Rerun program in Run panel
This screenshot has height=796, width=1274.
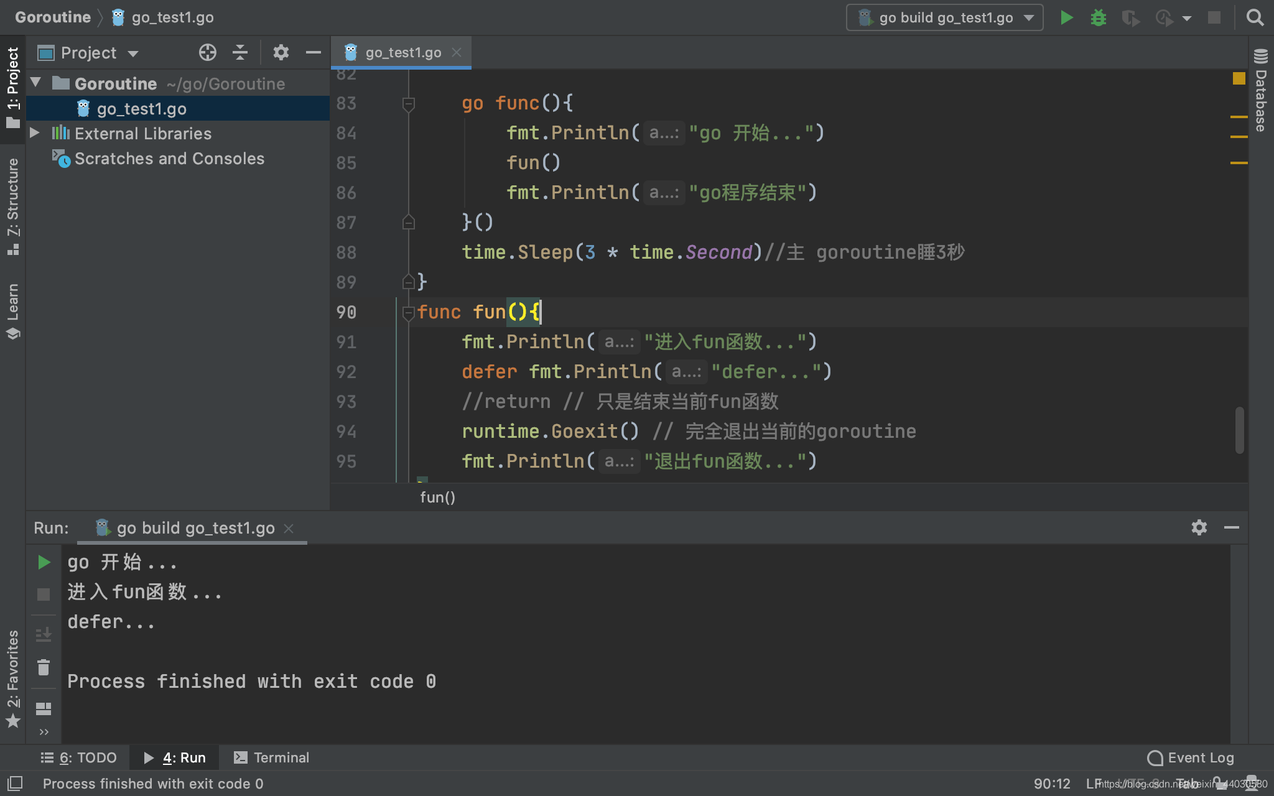(44, 562)
